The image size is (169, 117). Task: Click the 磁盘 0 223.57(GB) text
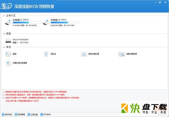pos(21,42)
